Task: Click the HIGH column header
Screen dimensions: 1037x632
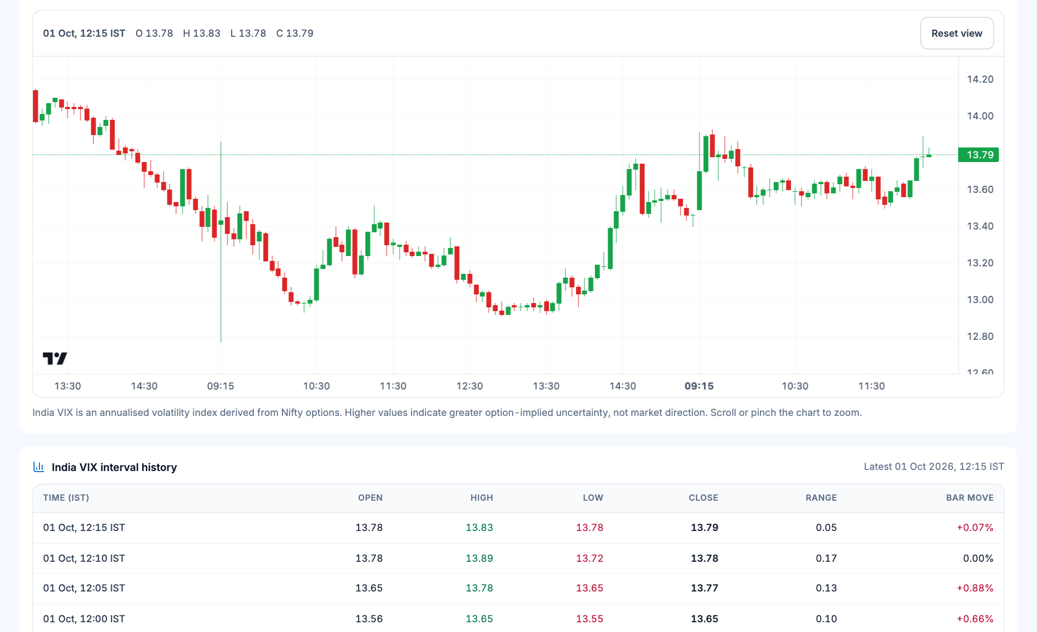Action: [481, 497]
